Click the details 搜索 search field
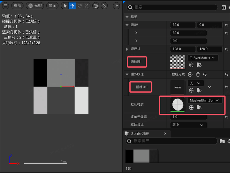The image size is (230, 173). pos(172,7)
